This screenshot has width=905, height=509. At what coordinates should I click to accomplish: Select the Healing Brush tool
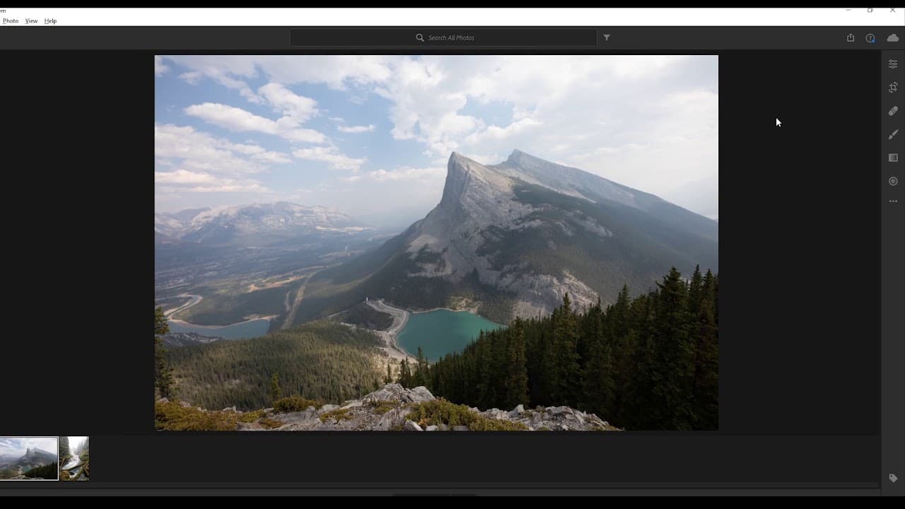[893, 110]
